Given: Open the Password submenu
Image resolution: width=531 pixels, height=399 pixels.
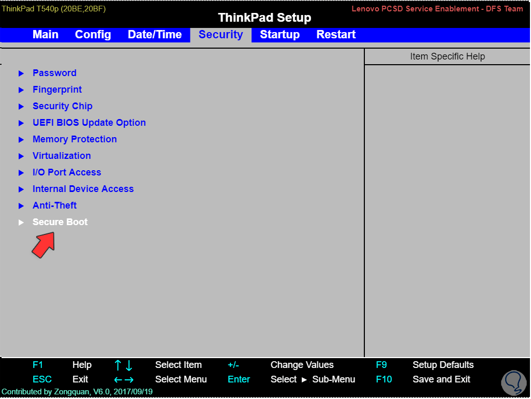Looking at the screenshot, I should coord(54,73).
